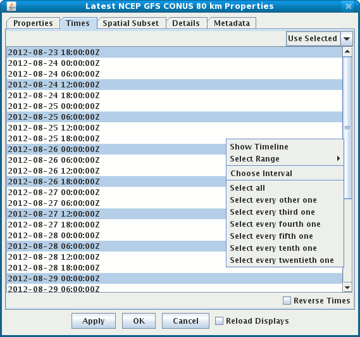
Task: Choose Show Timeline from the context menu
Action: click(285, 147)
